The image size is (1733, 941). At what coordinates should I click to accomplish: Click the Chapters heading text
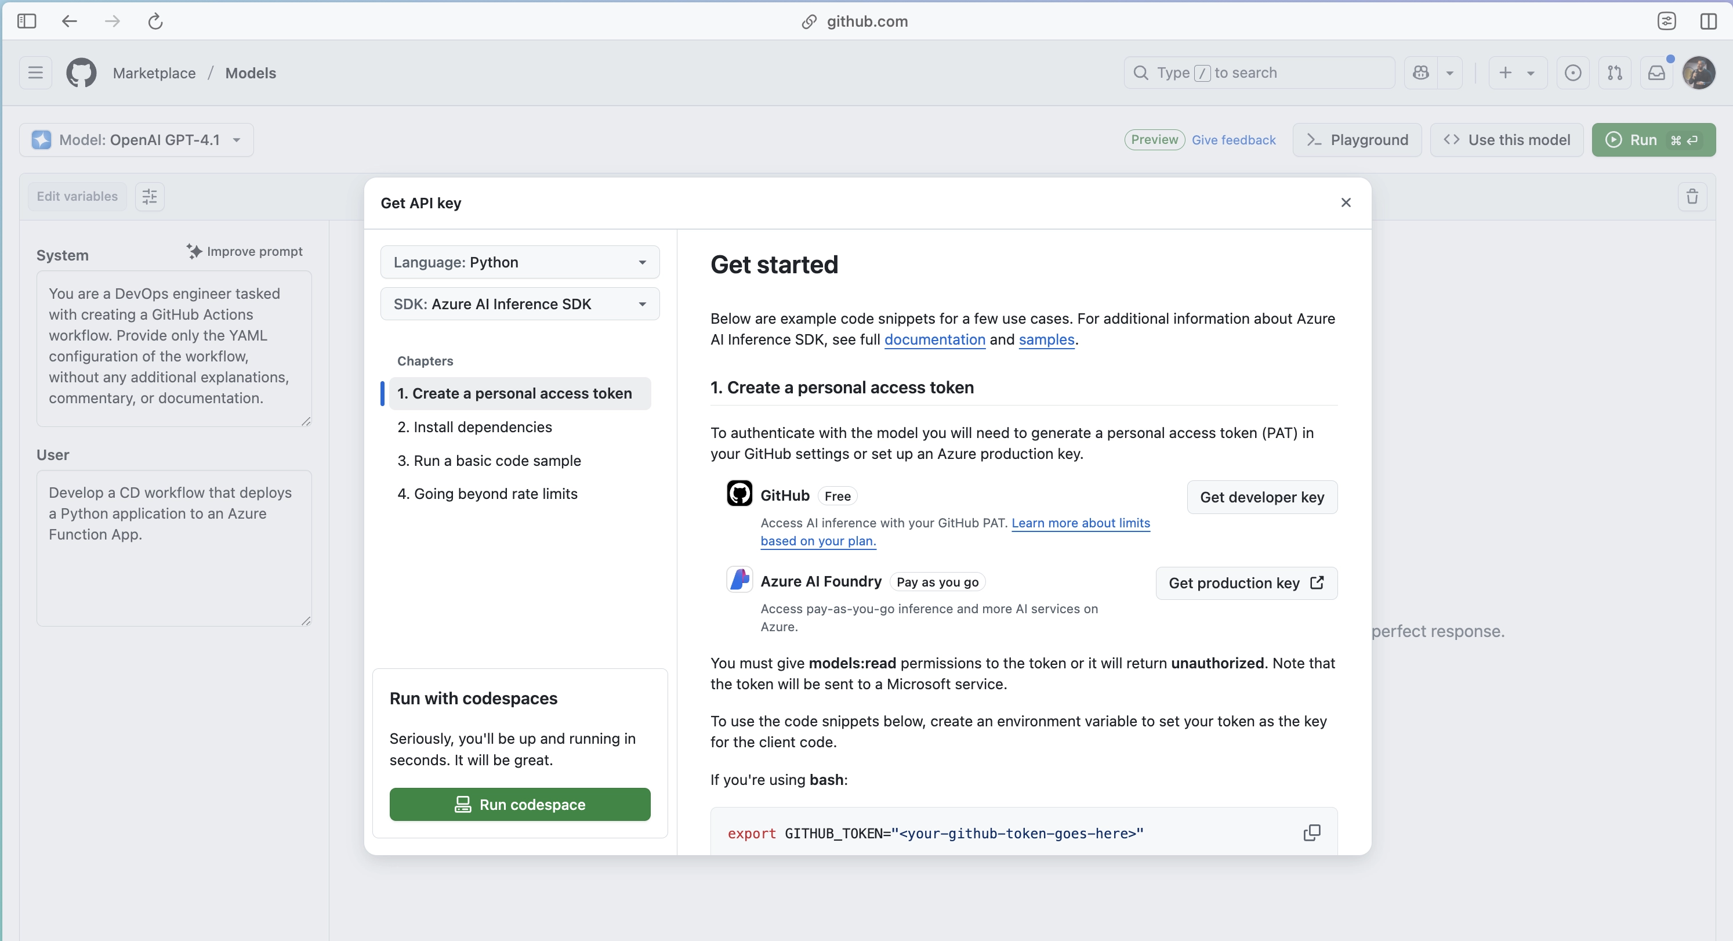coord(425,361)
